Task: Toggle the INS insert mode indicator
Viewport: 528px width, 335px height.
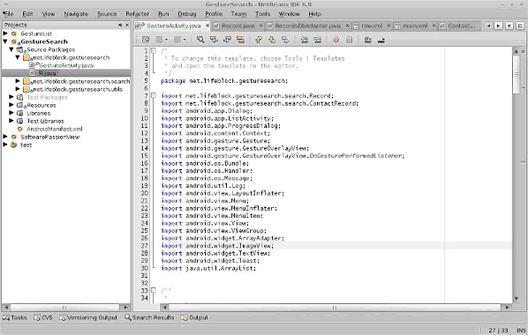Action: tap(521, 331)
